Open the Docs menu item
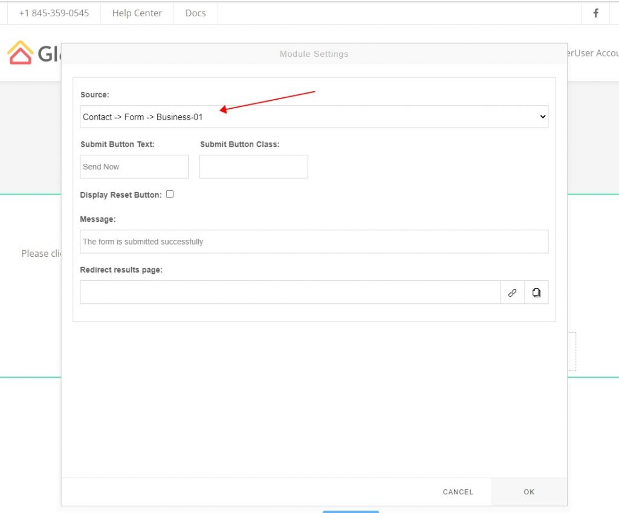This screenshot has height=513, width=619. click(x=195, y=13)
